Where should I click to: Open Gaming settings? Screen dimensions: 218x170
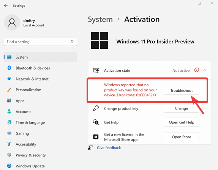point(40,133)
